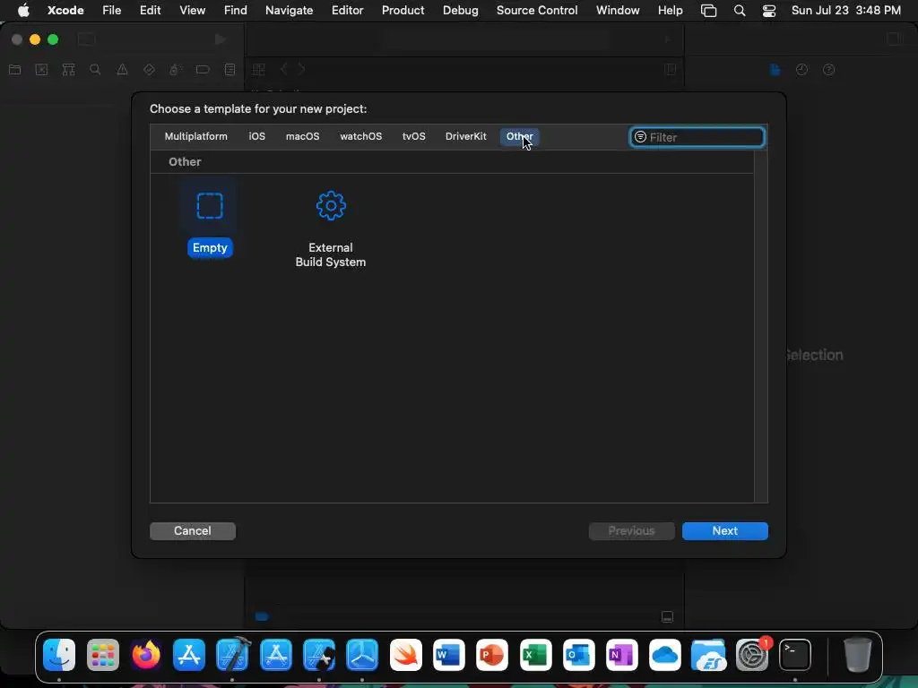Image resolution: width=918 pixels, height=688 pixels.
Task: Launch Firefox from the Dock
Action: (x=146, y=655)
